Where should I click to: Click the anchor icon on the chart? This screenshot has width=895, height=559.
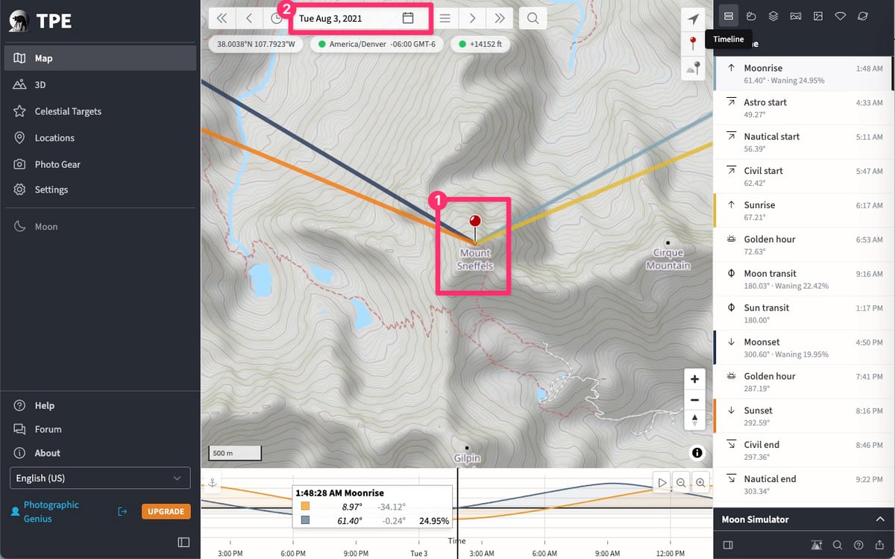tap(211, 483)
